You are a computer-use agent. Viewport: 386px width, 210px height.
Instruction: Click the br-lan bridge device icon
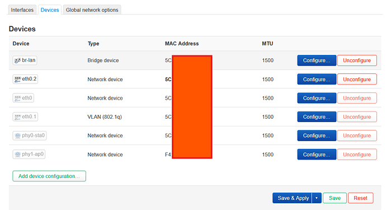pos(17,60)
